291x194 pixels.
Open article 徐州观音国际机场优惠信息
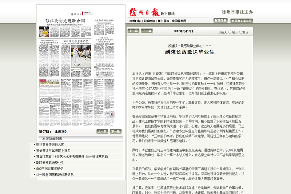[55, 175]
